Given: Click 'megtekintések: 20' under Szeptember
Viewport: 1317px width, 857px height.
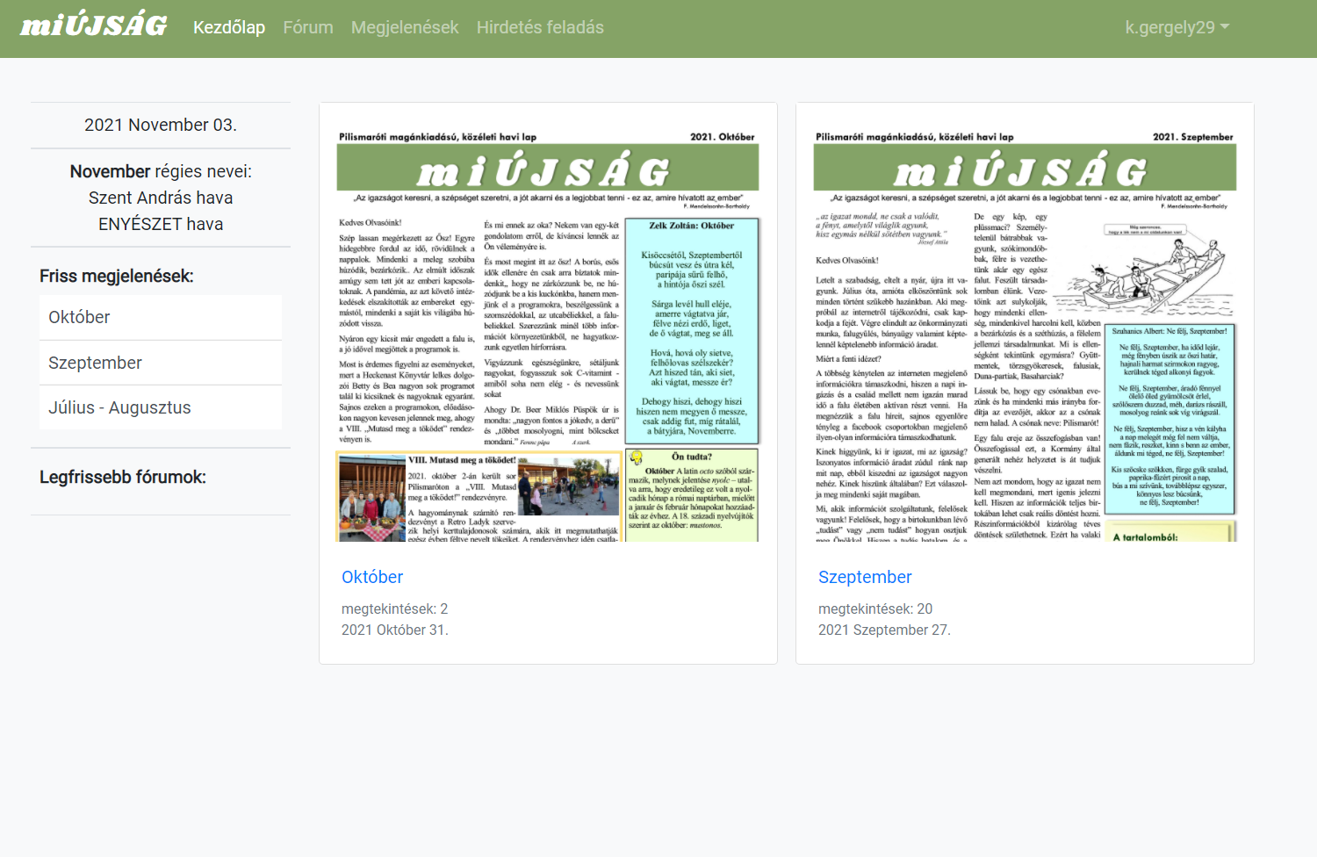Looking at the screenshot, I should click(875, 609).
